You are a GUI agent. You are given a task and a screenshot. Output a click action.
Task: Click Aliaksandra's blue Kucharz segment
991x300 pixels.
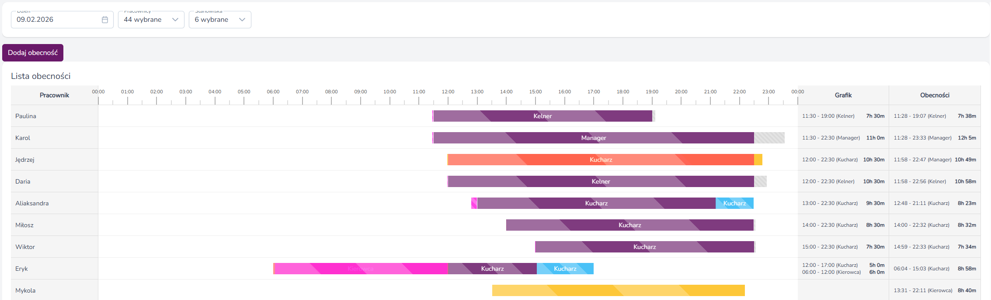(x=734, y=203)
